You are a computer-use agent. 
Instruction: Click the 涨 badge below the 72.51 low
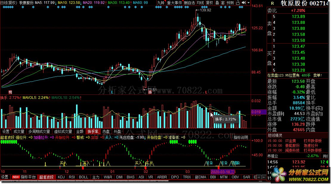pos(150,92)
